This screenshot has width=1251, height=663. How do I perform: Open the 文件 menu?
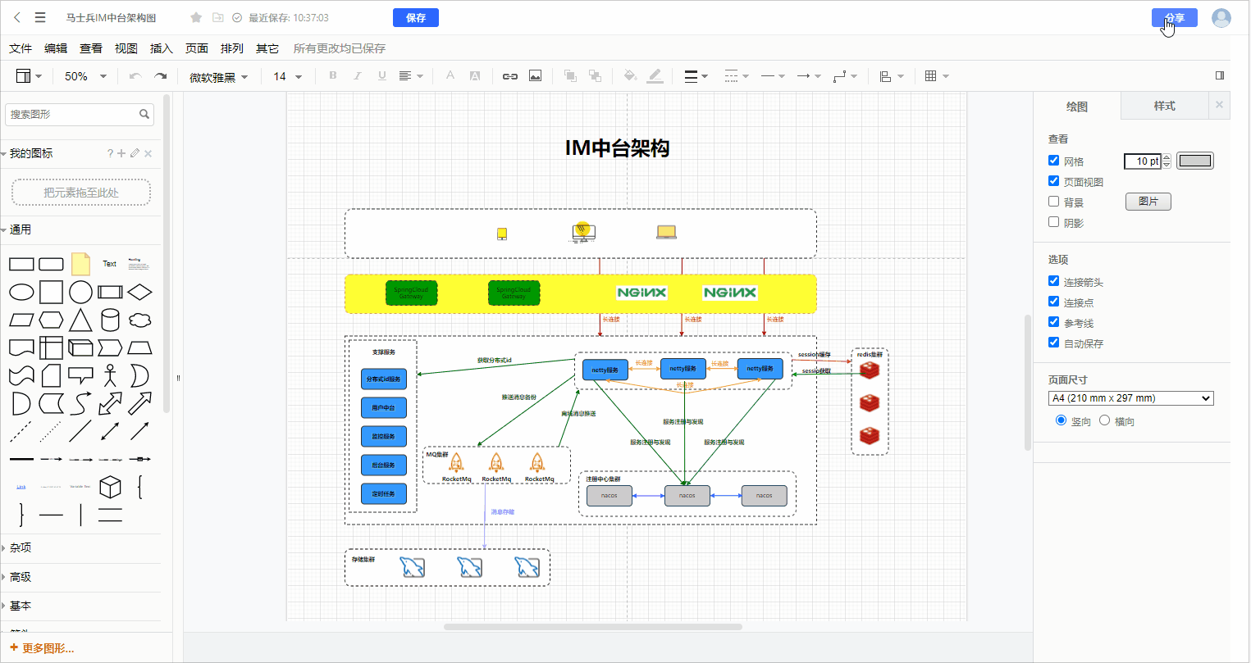coord(21,48)
